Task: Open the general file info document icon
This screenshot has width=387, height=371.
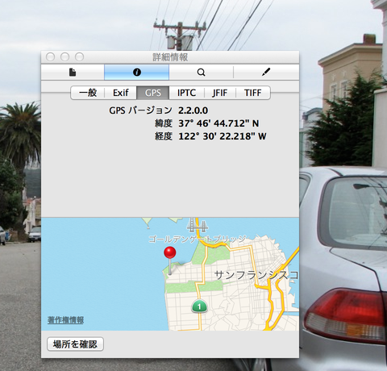Action: tap(73, 72)
